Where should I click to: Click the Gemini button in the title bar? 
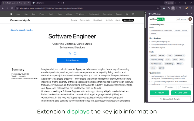[169, 3]
